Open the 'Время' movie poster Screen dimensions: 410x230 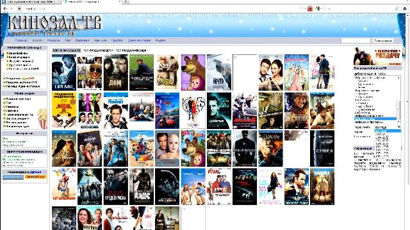click(x=64, y=72)
